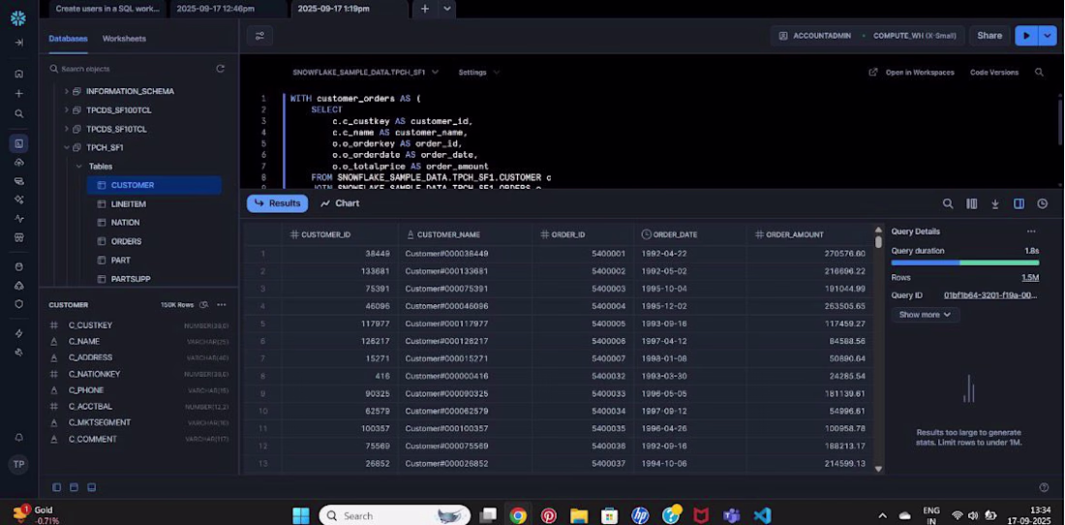Image resolution: width=1065 pixels, height=525 pixels.
Task: Expand the TPCDS_SF100TCL schema
Action: 67,110
